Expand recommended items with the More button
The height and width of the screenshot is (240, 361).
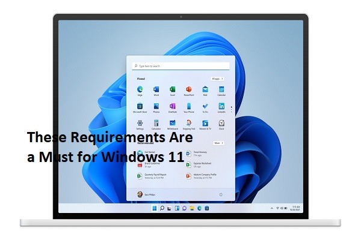(218, 143)
